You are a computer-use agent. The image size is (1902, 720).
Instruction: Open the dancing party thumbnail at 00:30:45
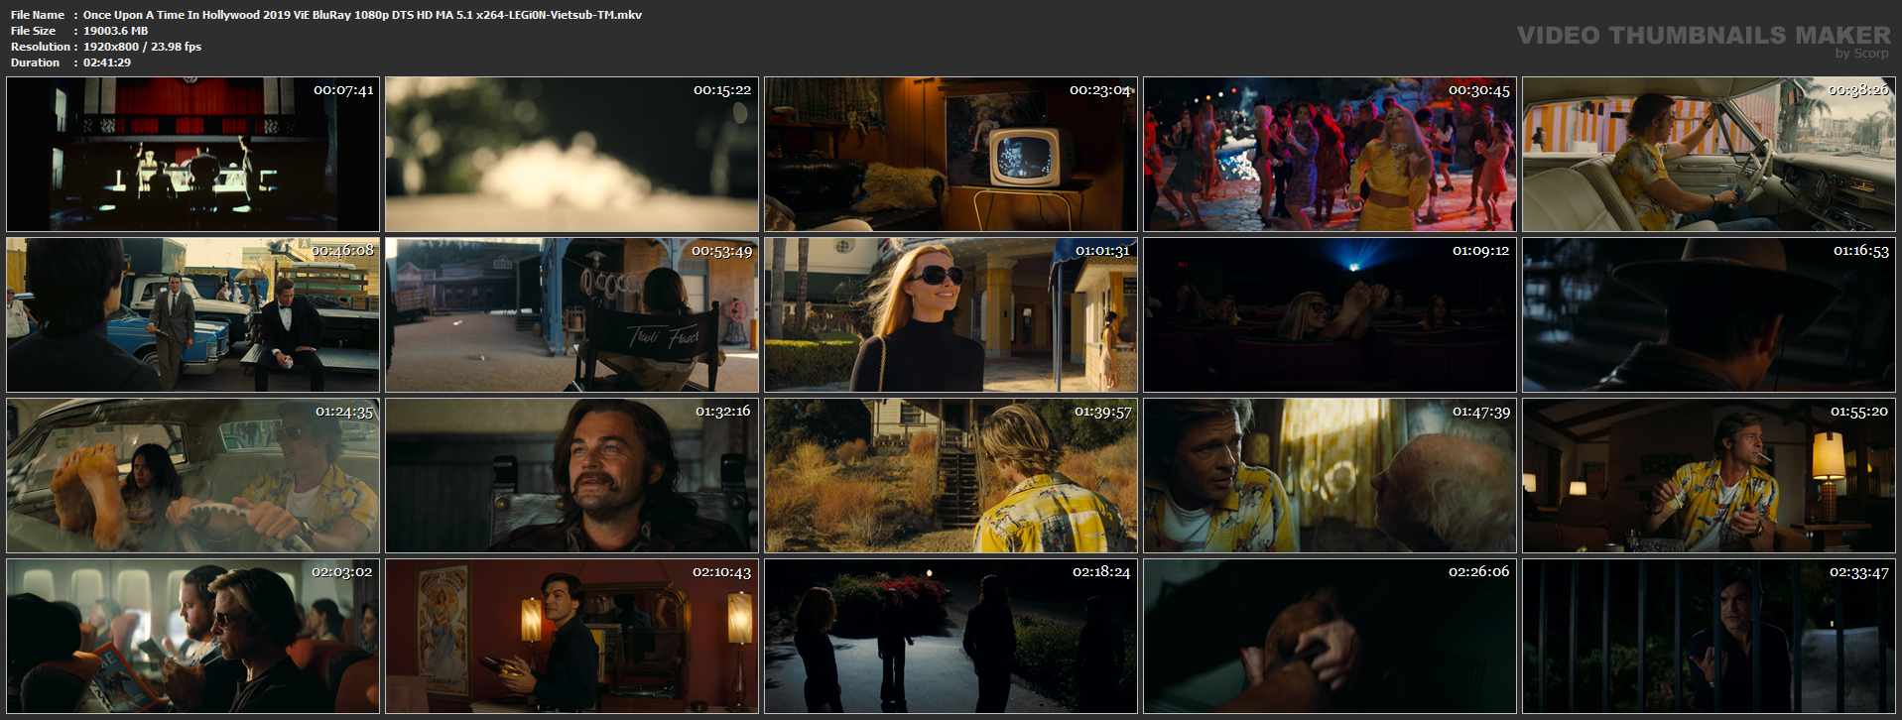[1330, 155]
